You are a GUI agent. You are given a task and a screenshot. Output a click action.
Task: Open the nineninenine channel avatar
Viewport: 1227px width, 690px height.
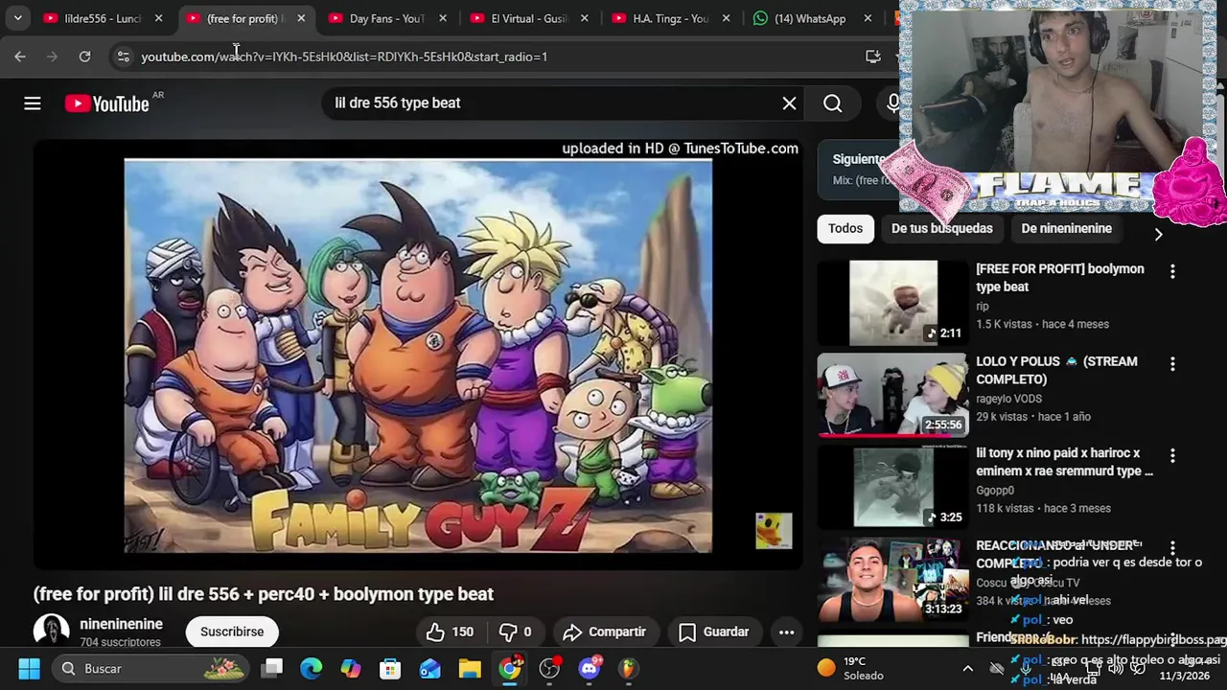[52, 632]
